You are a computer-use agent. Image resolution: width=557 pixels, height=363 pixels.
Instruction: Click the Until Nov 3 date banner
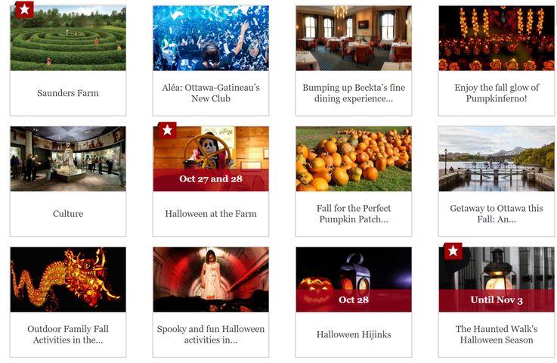497,301
